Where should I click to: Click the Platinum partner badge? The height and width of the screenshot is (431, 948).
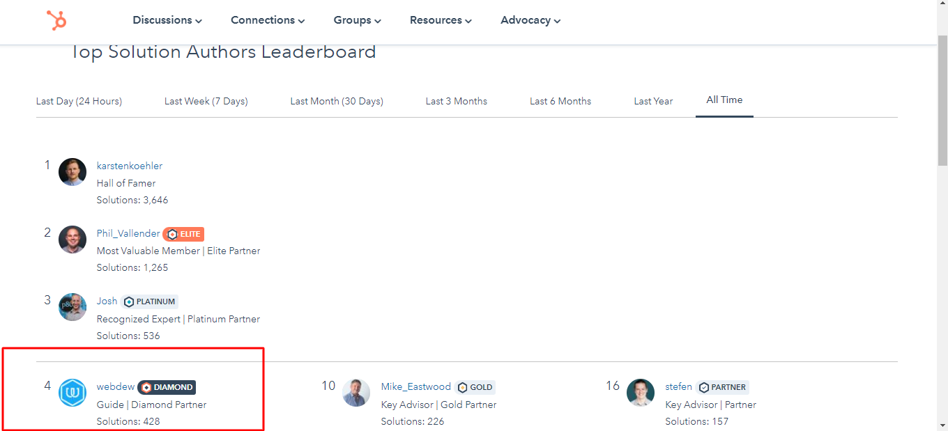point(150,301)
